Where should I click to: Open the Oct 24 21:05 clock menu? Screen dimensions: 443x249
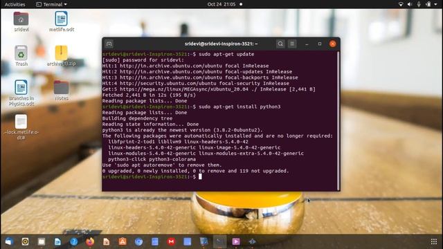pos(221,4)
